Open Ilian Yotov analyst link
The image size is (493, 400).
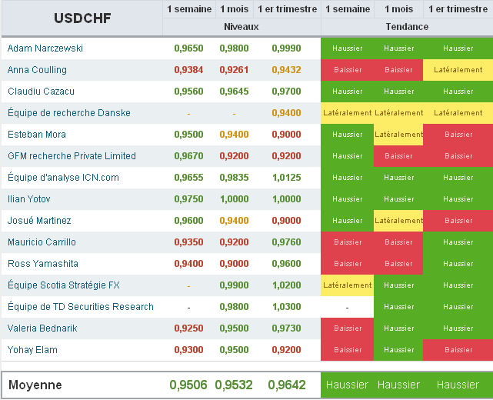pos(29,199)
